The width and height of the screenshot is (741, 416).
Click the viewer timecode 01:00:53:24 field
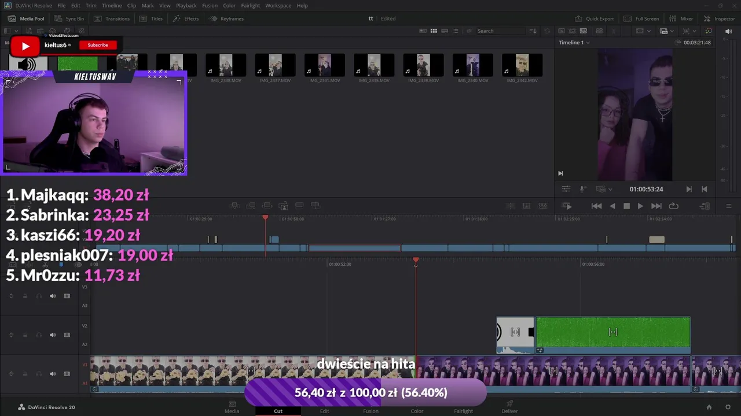[x=646, y=189]
